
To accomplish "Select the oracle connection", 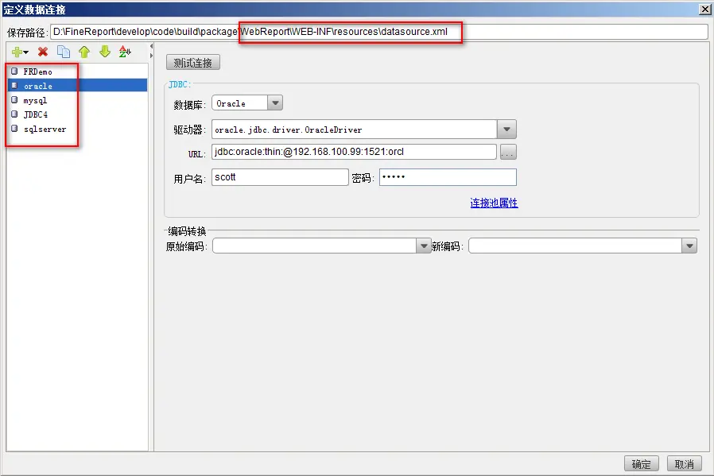I will (x=77, y=86).
